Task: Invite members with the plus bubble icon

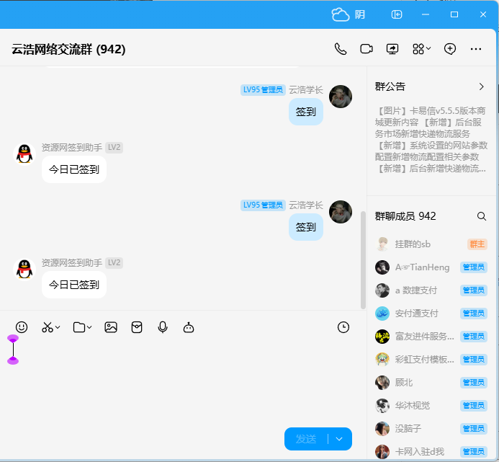Action: [x=449, y=49]
